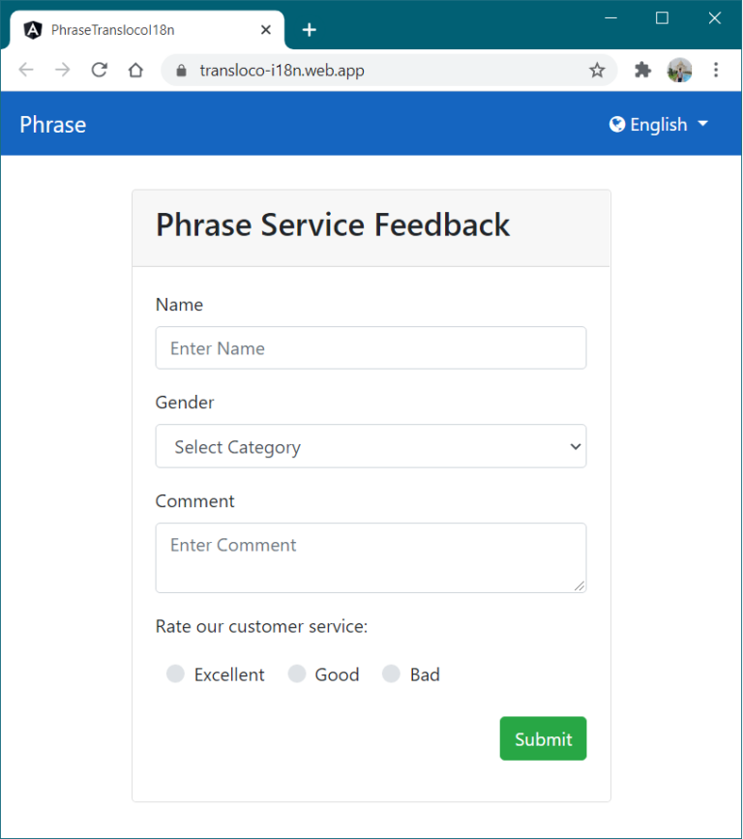Click the globe icon beside English
Viewport: 743px width, 839px height.
point(617,124)
